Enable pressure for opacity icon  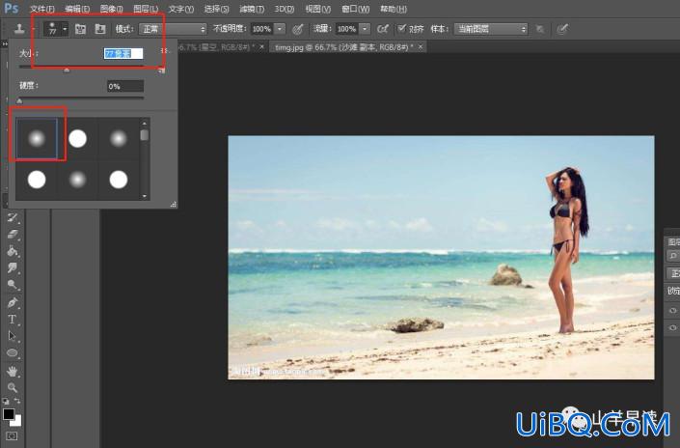tap(297, 29)
